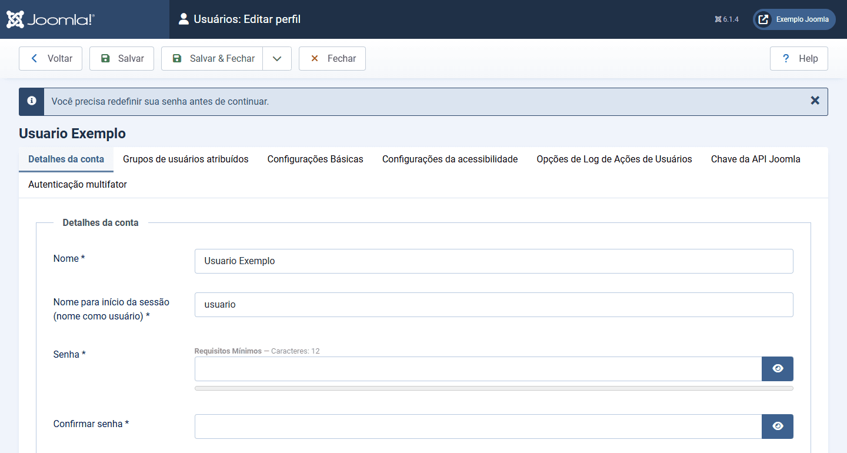Screen dimensions: 847x453
Task: Open Exemplo Joomla site link
Action: coord(794,19)
